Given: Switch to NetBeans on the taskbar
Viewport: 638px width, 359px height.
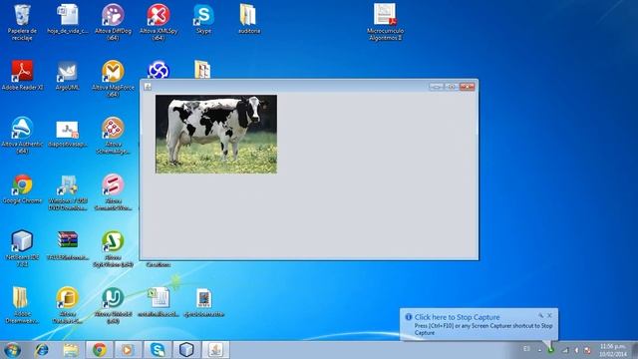Looking at the screenshot, I should tap(186, 350).
